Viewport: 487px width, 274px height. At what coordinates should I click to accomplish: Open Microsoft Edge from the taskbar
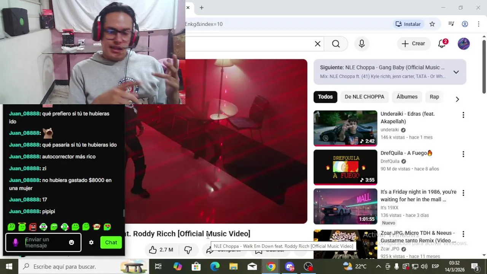[215, 266]
